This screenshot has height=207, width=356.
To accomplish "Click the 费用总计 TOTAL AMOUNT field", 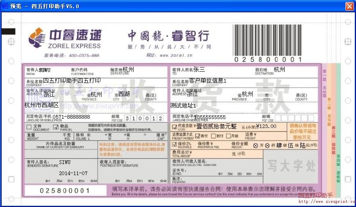I will 217,154.
